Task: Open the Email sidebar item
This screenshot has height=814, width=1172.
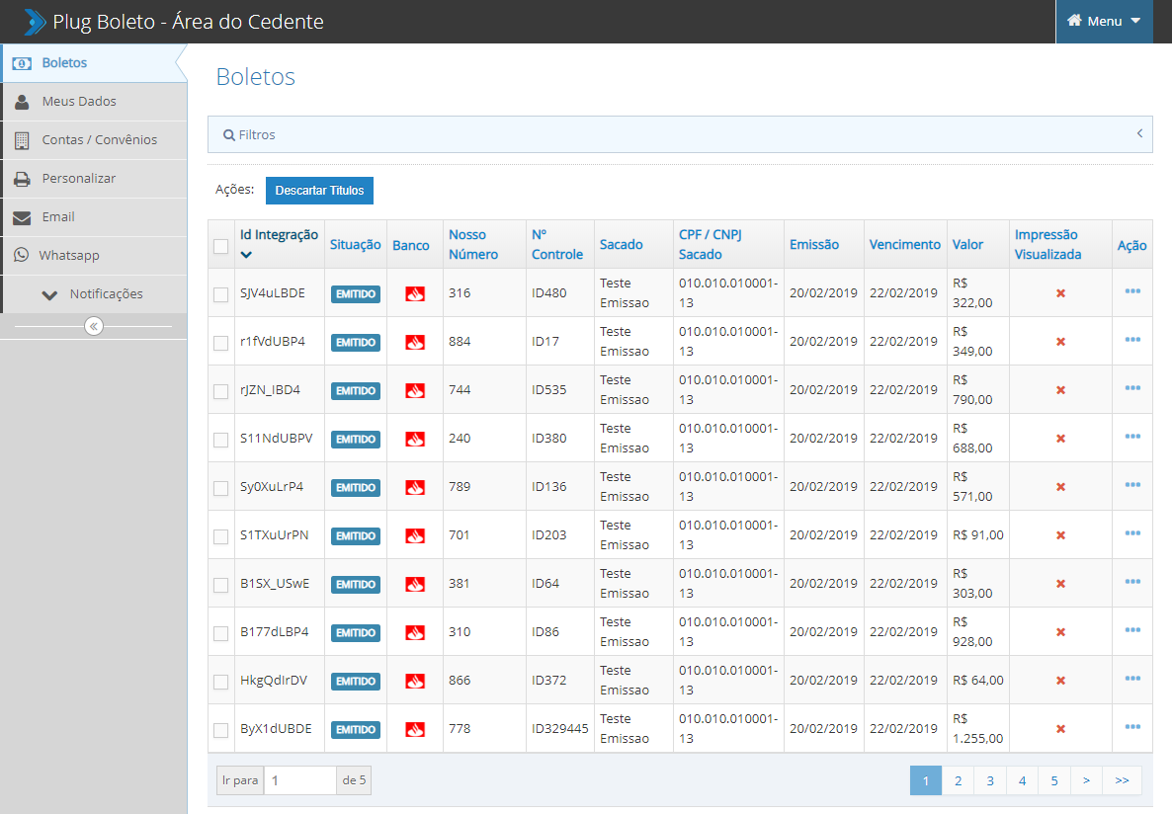Action: click(94, 217)
